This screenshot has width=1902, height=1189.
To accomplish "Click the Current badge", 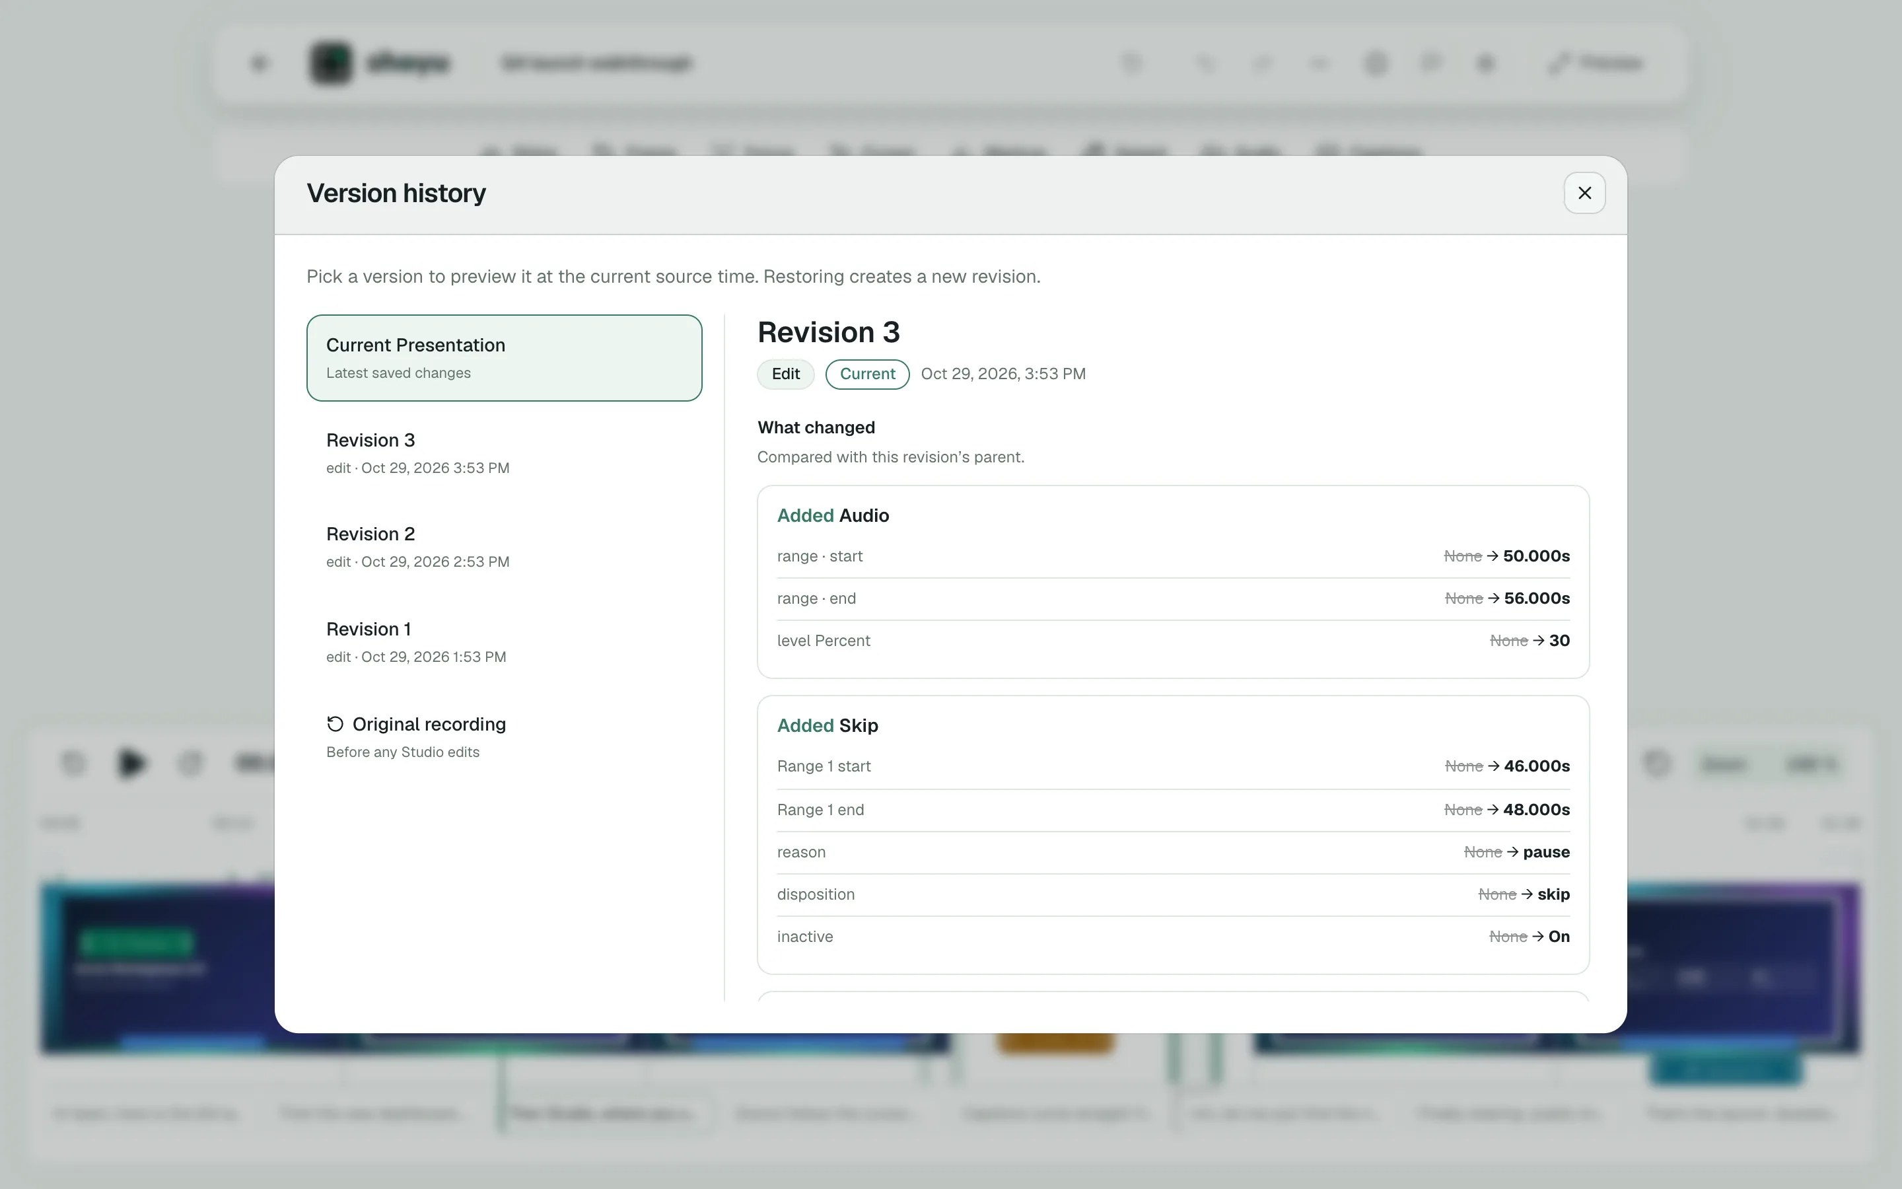I will pyautogui.click(x=867, y=373).
